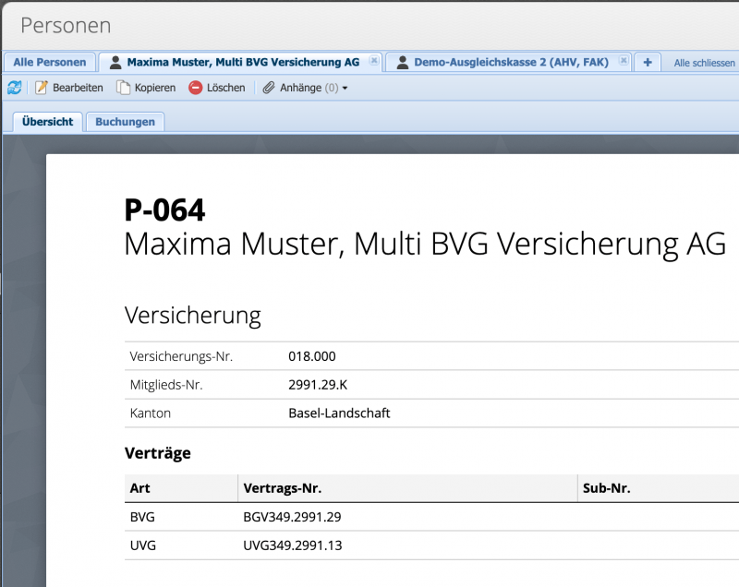Viewport: 739px width, 587px height.
Task: Select the Kopieren copy icon
Action: (x=121, y=88)
